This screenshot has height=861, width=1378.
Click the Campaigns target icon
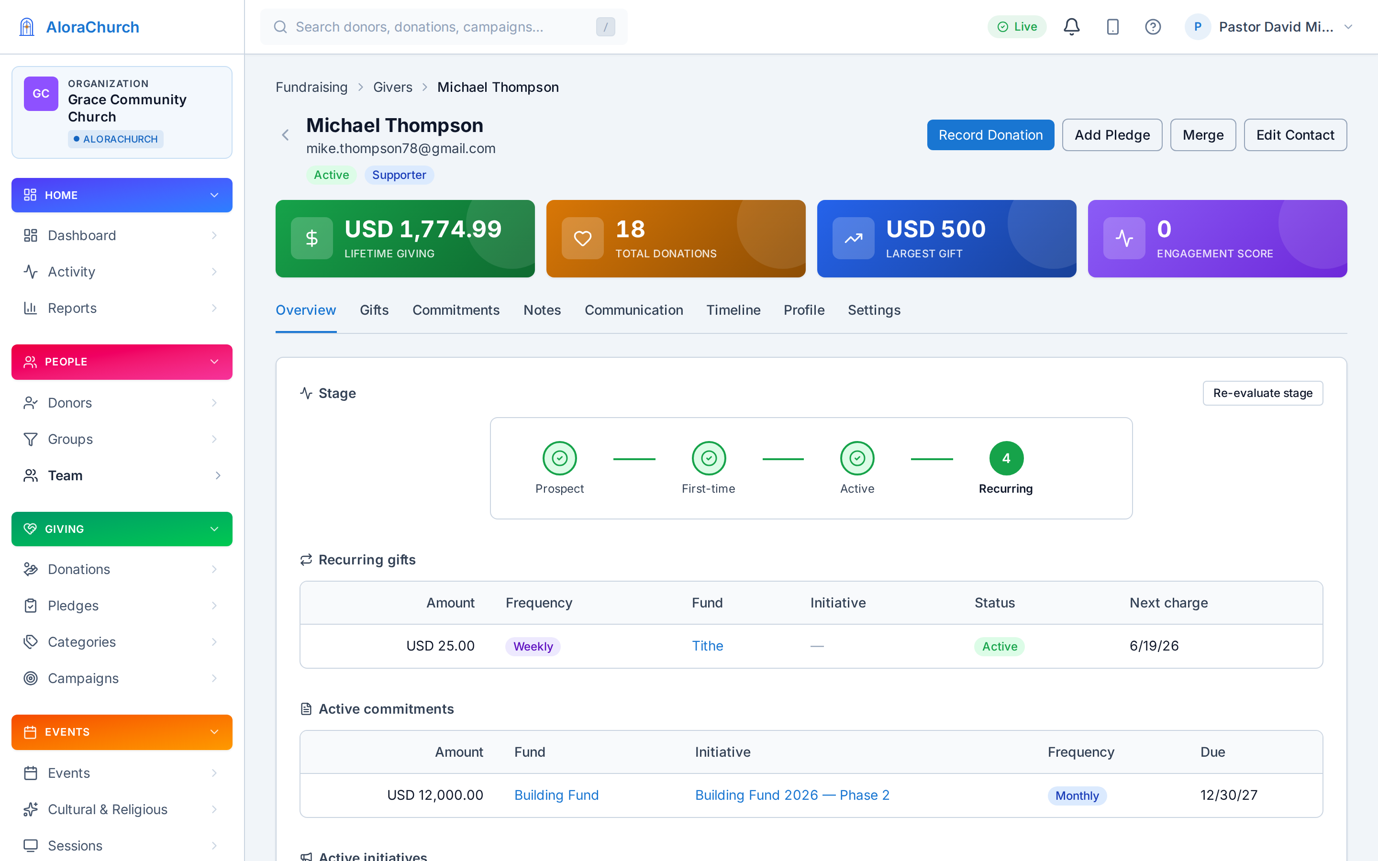click(x=30, y=678)
